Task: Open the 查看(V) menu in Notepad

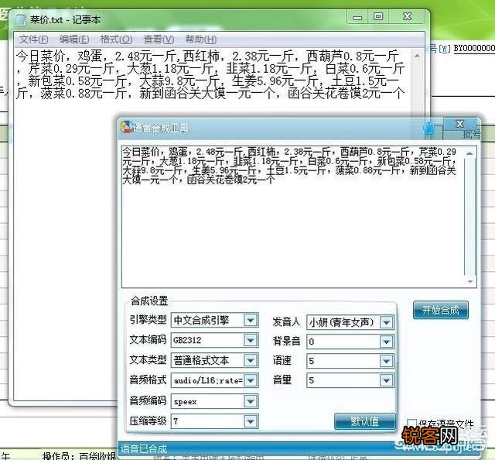Action: (159, 39)
